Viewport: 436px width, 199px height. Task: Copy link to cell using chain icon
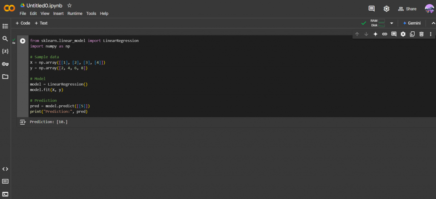click(384, 34)
